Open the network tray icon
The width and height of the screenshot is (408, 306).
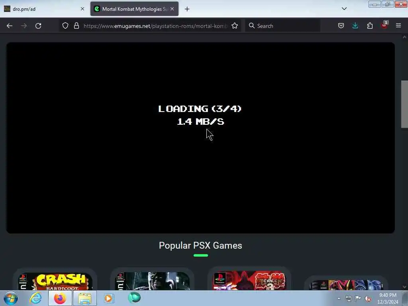[349, 299]
